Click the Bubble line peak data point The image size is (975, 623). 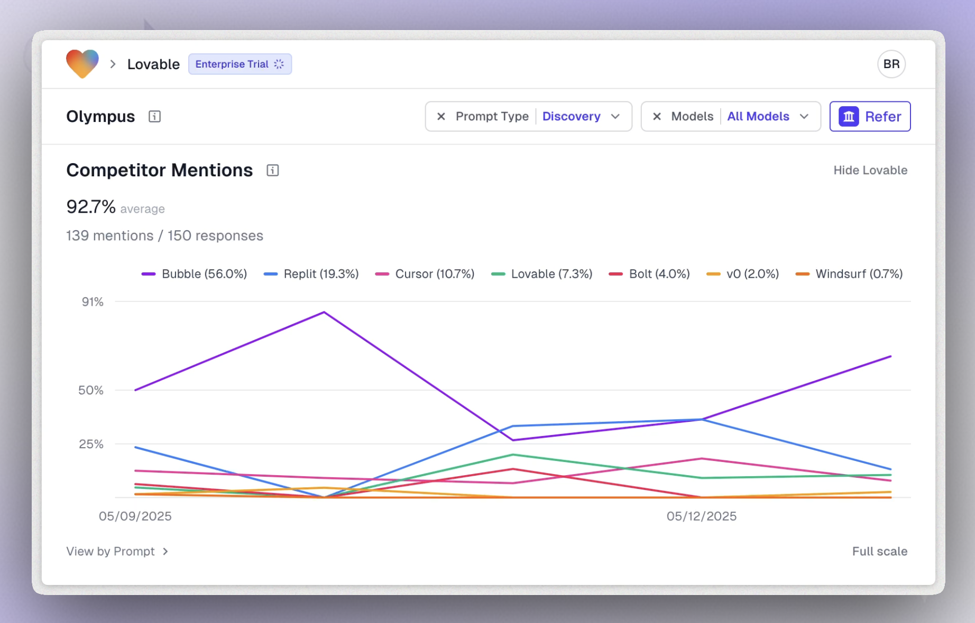324,312
